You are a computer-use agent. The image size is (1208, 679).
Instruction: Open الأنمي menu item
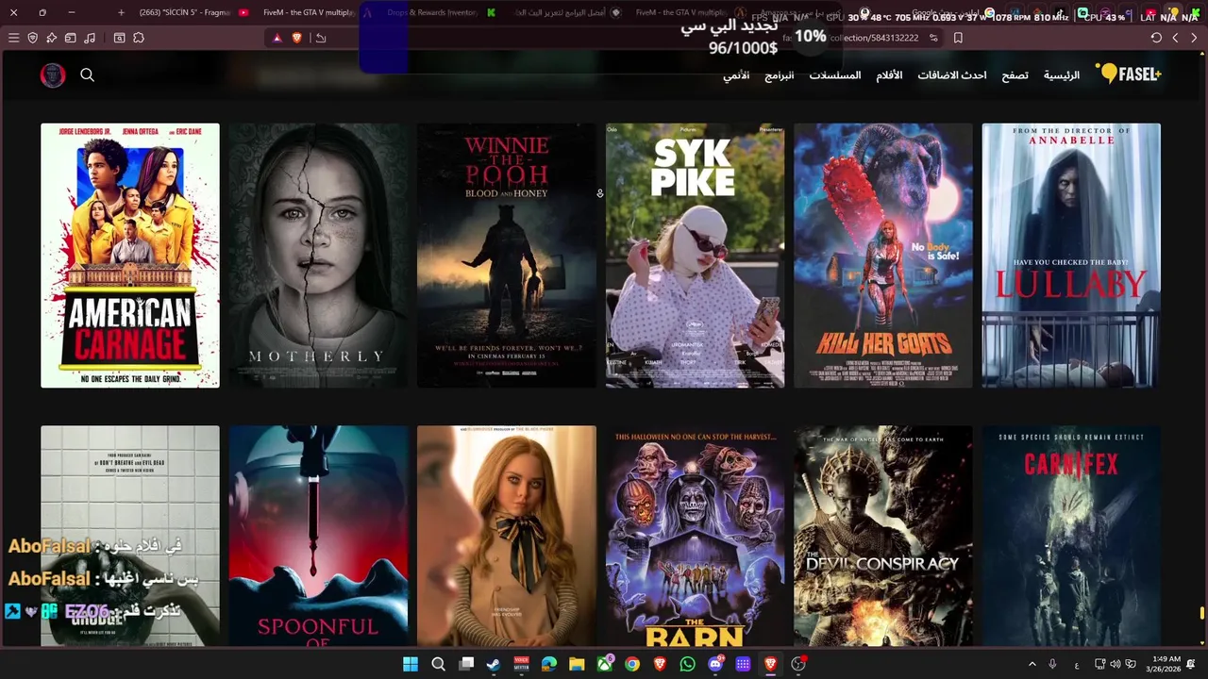pyautogui.click(x=736, y=75)
